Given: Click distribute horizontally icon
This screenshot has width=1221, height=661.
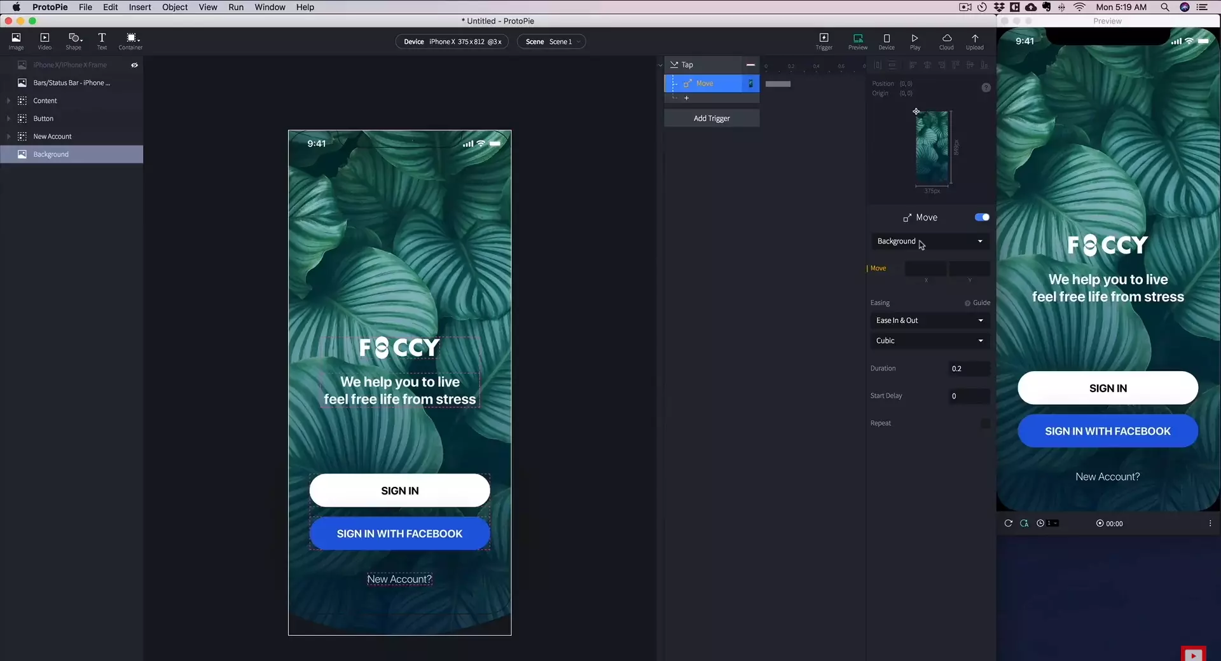Looking at the screenshot, I should point(878,65).
